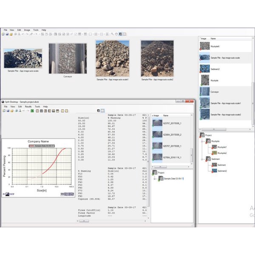This screenshot has width=255, height=255.
Task: Select Muckpile2 in the project tree
Action: 222,153
